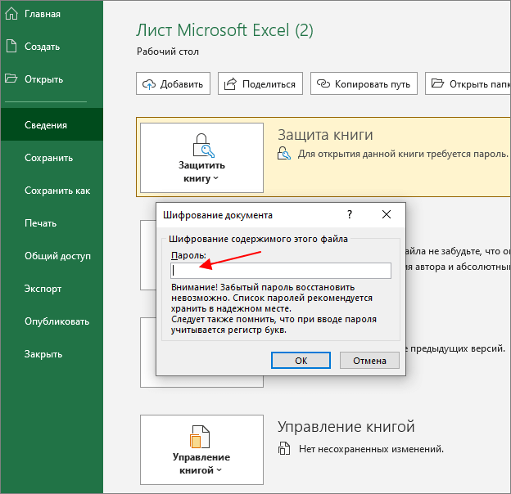This screenshot has height=494, width=511.
Task: Close the Шифрование документа dialog
Action: click(x=387, y=214)
